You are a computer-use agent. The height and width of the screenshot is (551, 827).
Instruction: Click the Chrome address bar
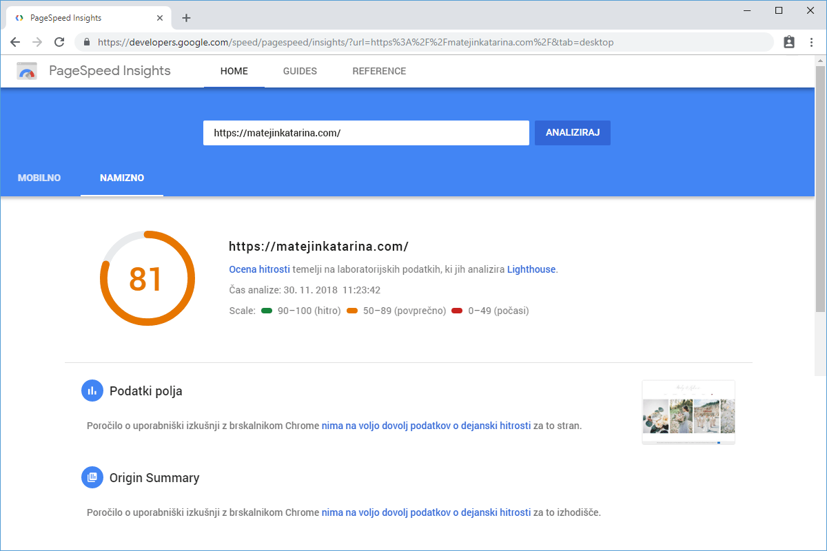coord(424,42)
